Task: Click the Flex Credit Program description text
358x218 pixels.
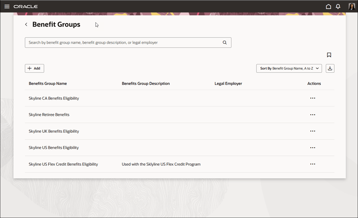Action: click(x=161, y=164)
